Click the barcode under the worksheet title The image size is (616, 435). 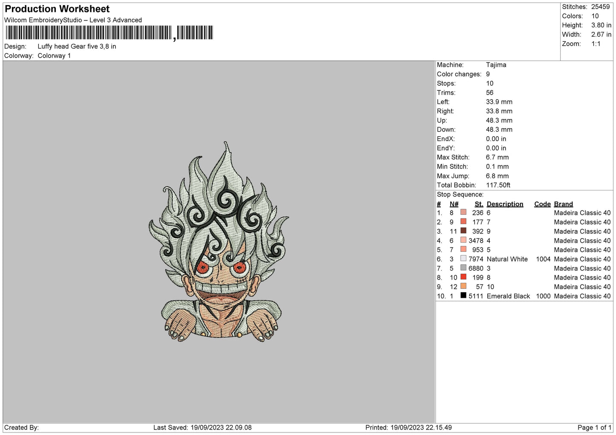(109, 33)
